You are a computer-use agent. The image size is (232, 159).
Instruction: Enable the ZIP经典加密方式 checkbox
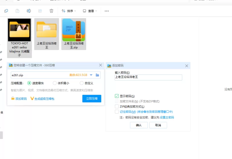(117, 107)
